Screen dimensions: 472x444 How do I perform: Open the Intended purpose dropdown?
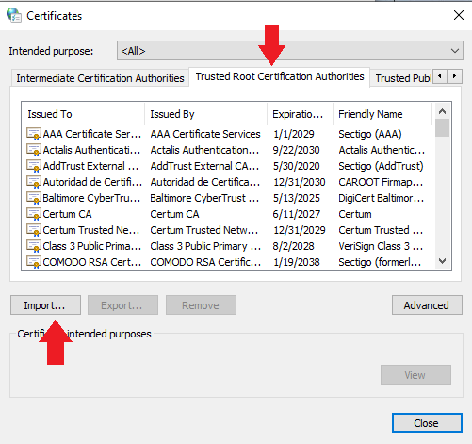point(290,51)
